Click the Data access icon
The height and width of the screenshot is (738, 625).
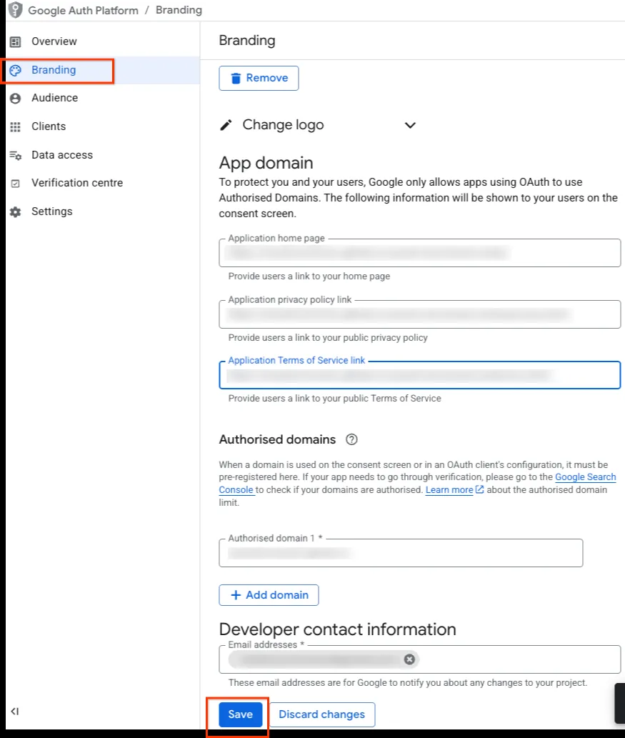pyautogui.click(x=16, y=155)
